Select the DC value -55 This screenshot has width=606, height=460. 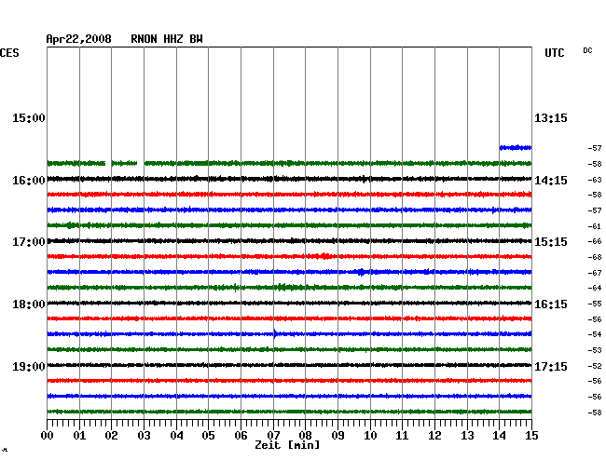pos(595,304)
